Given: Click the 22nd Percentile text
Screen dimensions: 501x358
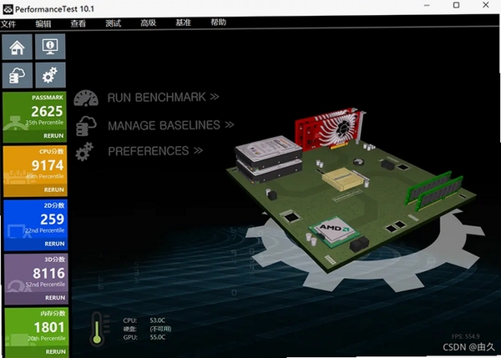Looking at the screenshot, I should tap(45, 230).
